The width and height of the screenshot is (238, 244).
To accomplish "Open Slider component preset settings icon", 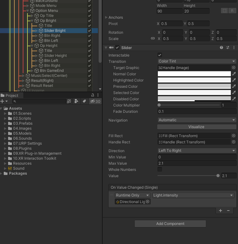I will [x=228, y=47].
